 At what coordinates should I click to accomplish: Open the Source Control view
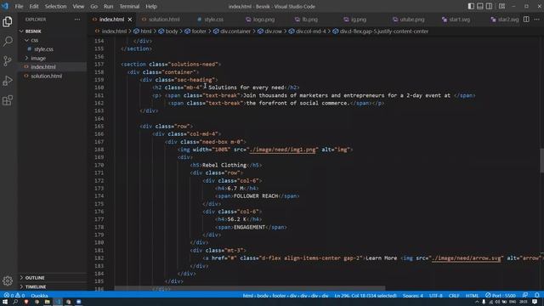(x=8, y=61)
